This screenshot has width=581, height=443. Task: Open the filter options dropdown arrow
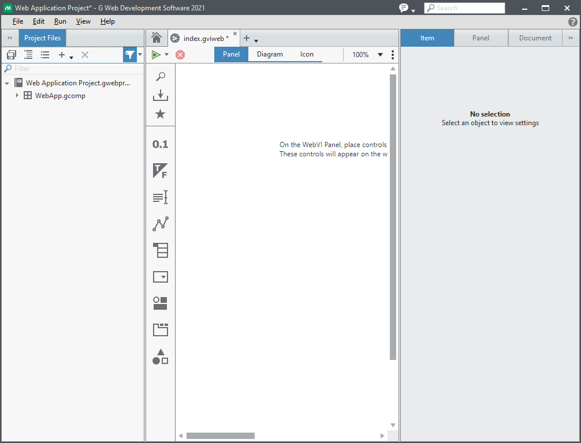point(140,54)
